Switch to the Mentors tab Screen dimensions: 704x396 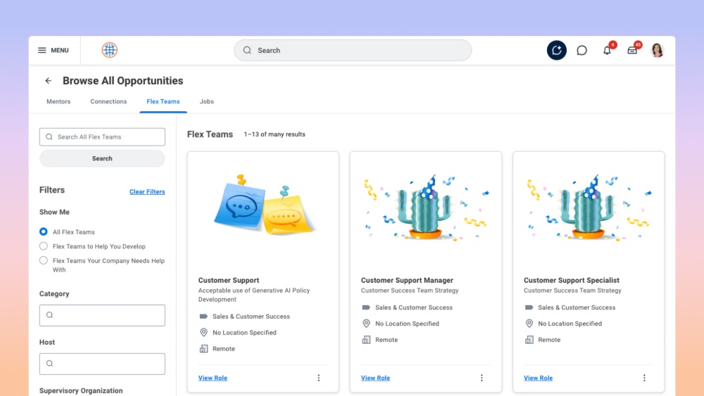58,101
